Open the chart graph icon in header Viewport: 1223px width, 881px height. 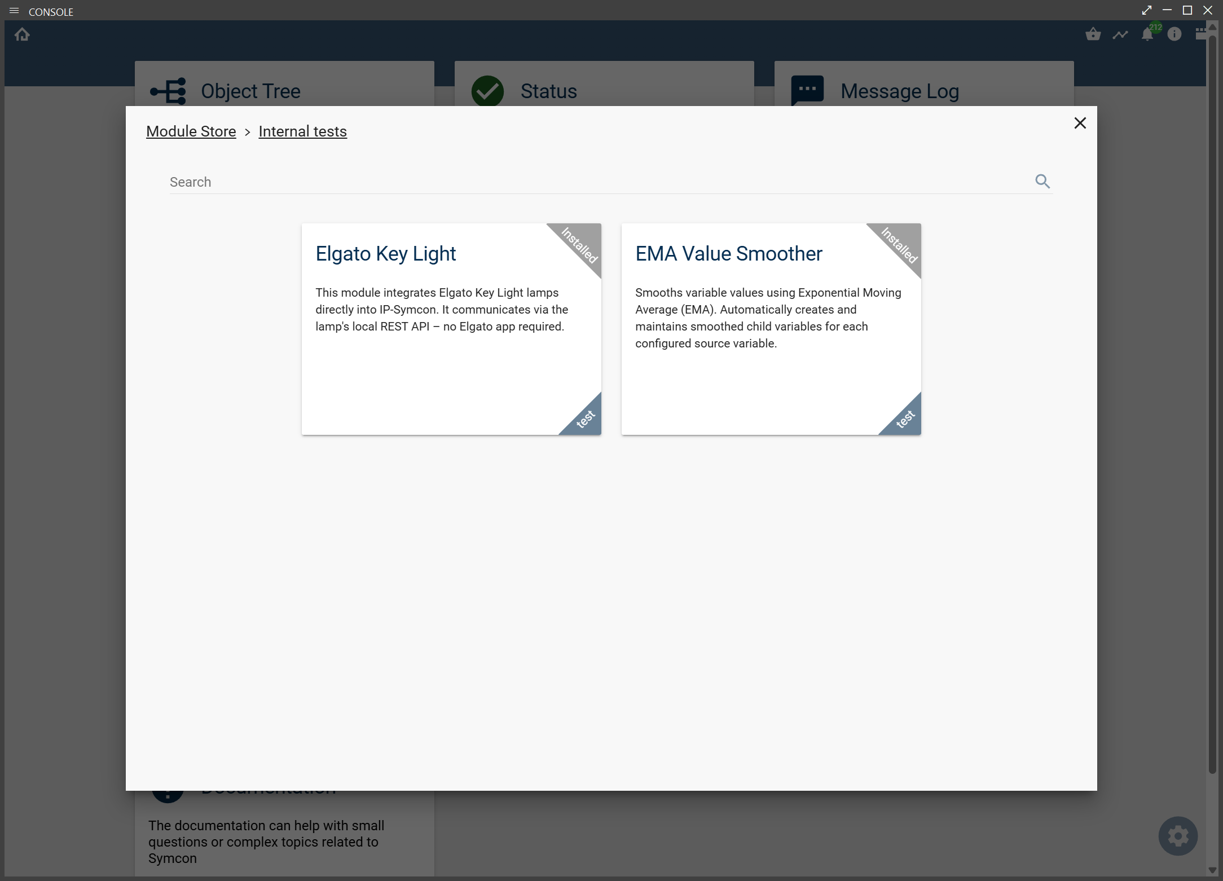coord(1120,34)
